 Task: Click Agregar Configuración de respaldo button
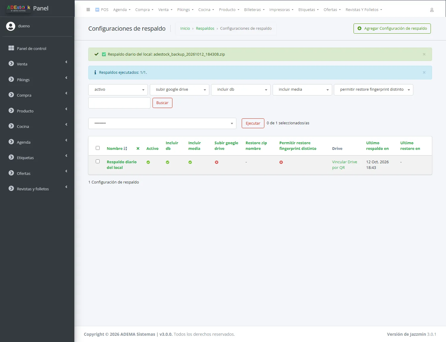click(392, 29)
